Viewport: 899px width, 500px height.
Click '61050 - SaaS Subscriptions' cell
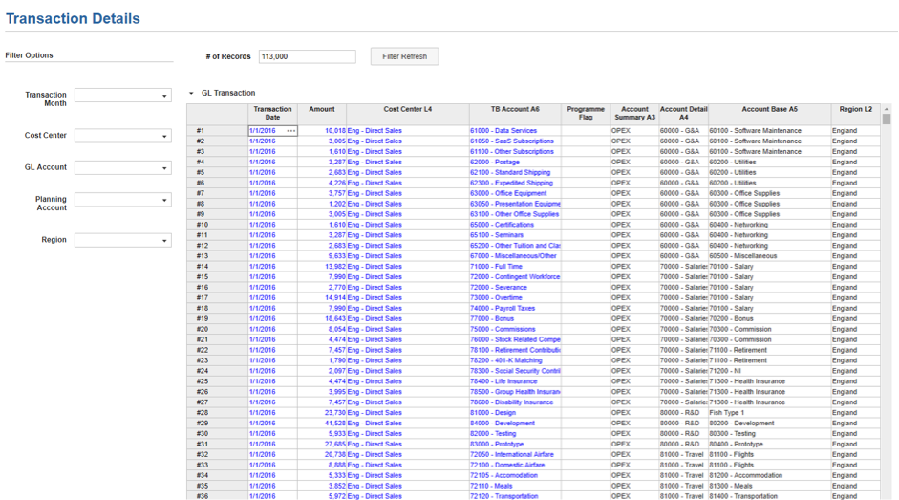(515, 141)
